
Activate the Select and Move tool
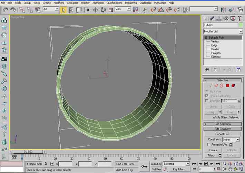[x=96, y=10]
